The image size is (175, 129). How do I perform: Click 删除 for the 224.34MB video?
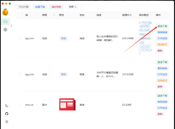coord(160,51)
